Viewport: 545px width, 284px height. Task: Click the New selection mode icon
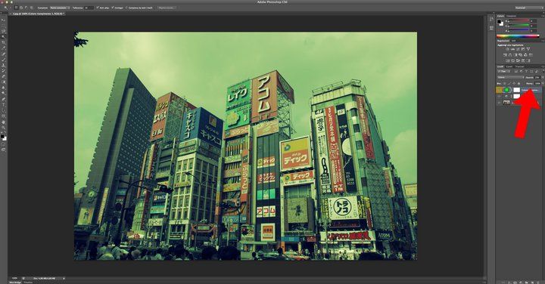click(16, 8)
